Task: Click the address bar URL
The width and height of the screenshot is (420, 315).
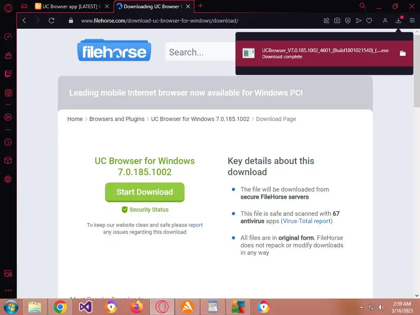Action: pos(160,21)
